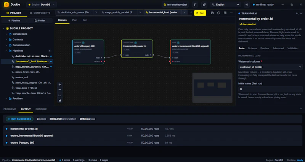Select the orders_incremental sink node
The width and height of the screenshot is (305, 162).
pyautogui.click(x=190, y=52)
